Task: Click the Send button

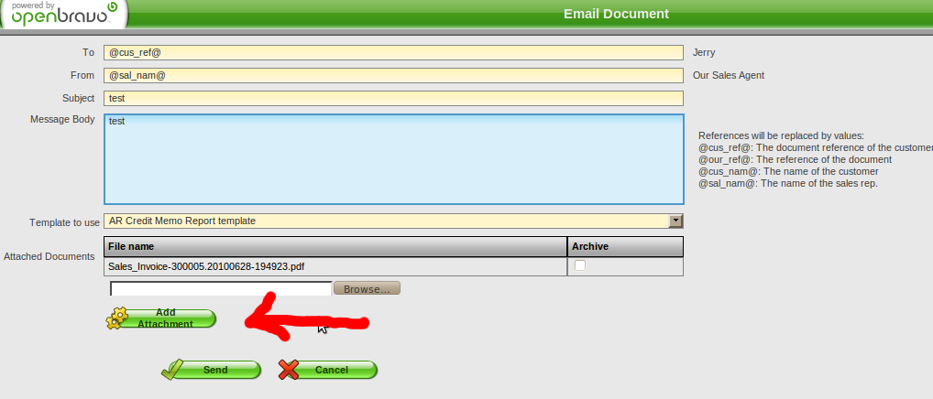Action: tap(211, 370)
